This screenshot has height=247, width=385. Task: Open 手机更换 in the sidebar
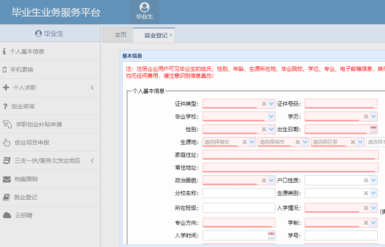point(22,70)
